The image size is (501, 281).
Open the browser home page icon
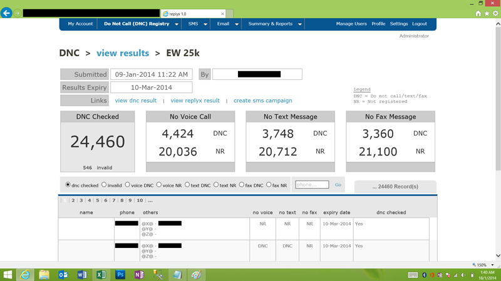[x=478, y=13]
